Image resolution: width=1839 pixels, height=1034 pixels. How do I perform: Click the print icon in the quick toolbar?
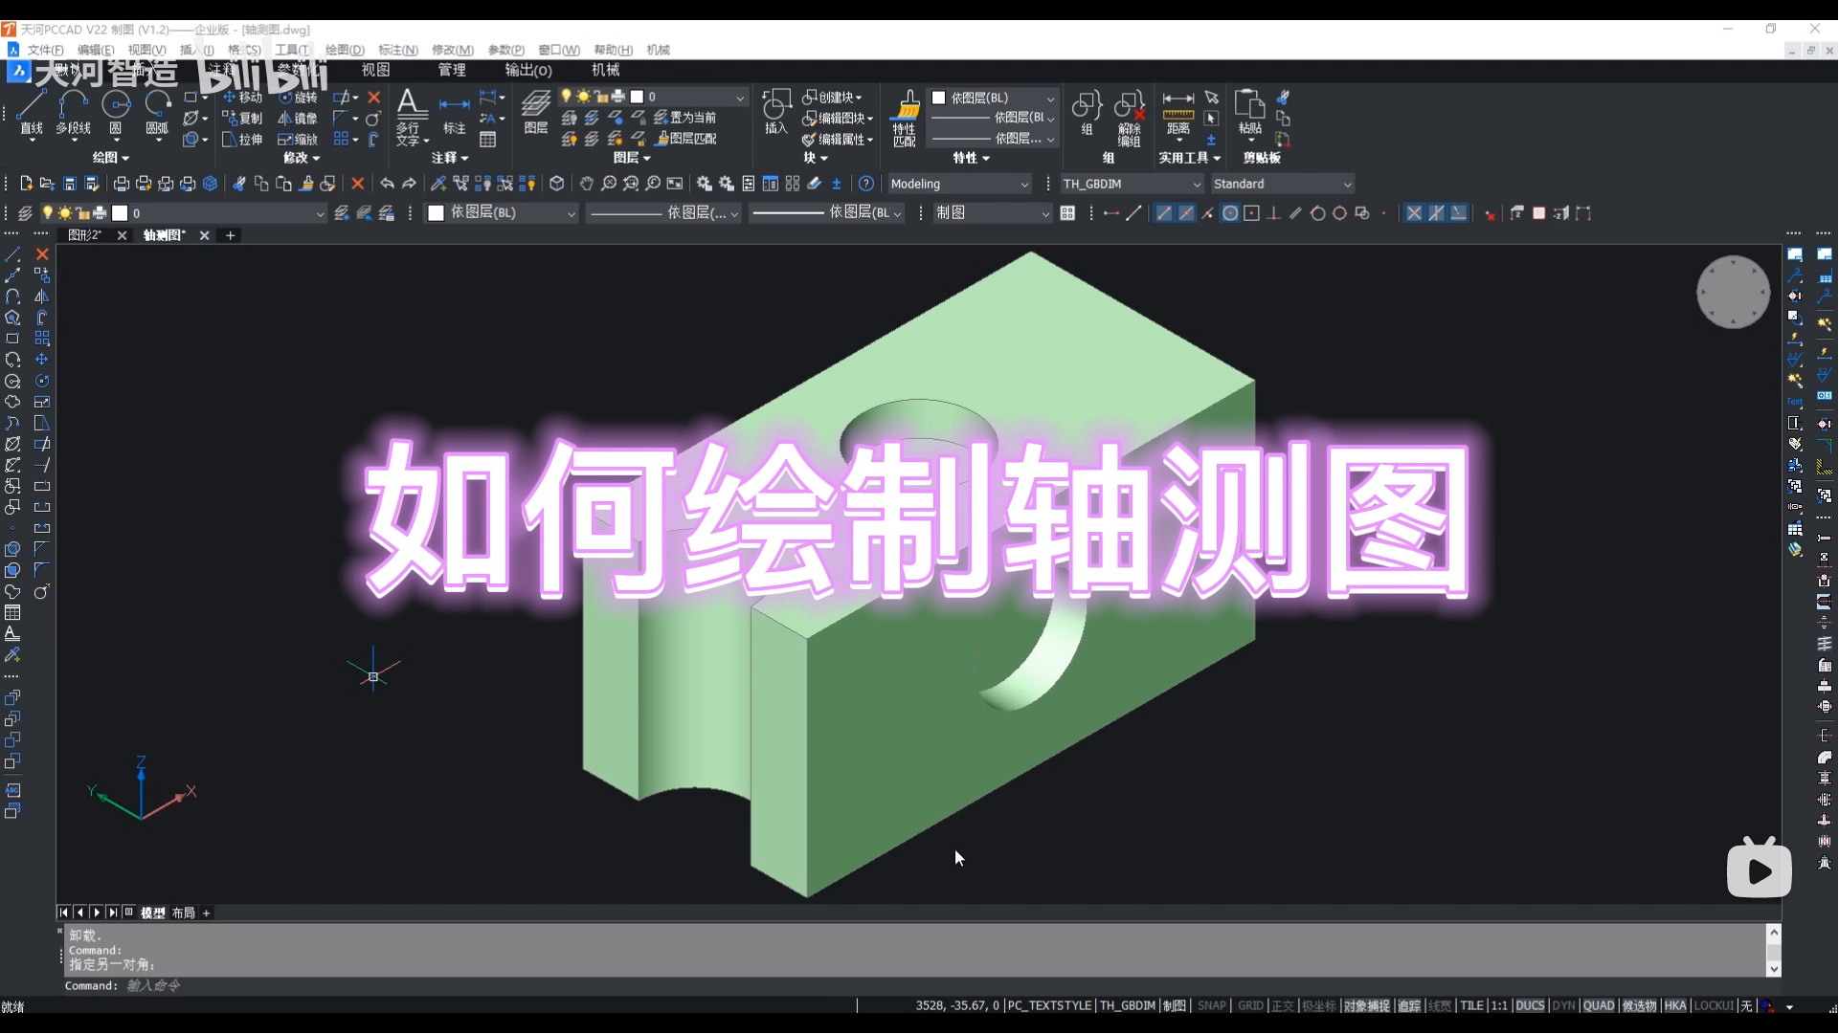pyautogui.click(x=122, y=184)
